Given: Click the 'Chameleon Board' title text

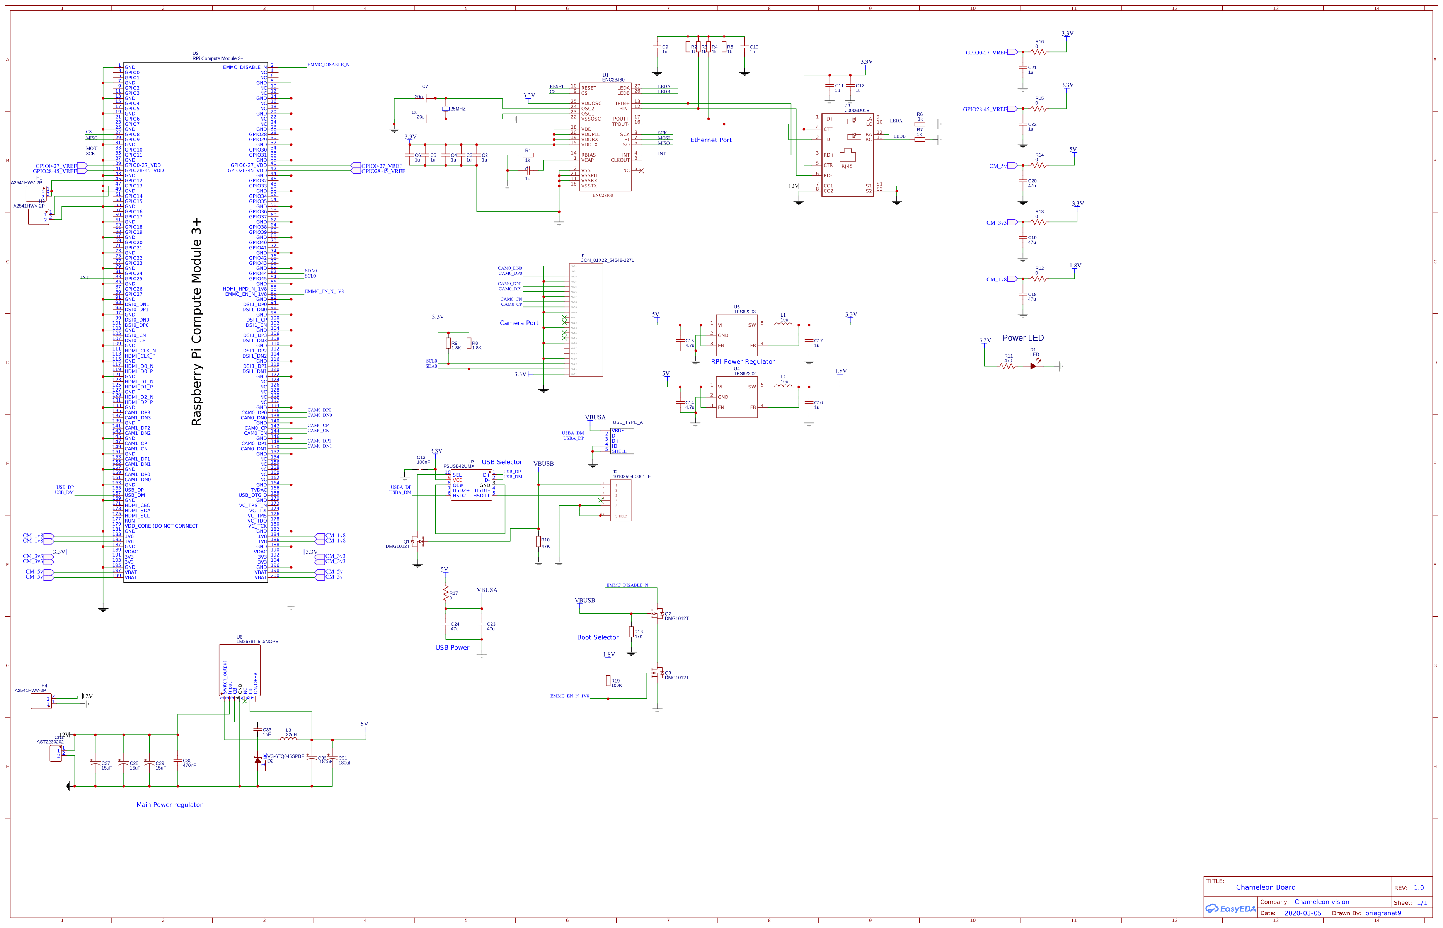Looking at the screenshot, I should (1265, 887).
